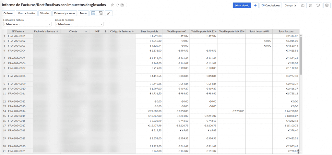
Task: Click sort arrow on Cliente column header
Action: pyautogui.click(x=86, y=31)
